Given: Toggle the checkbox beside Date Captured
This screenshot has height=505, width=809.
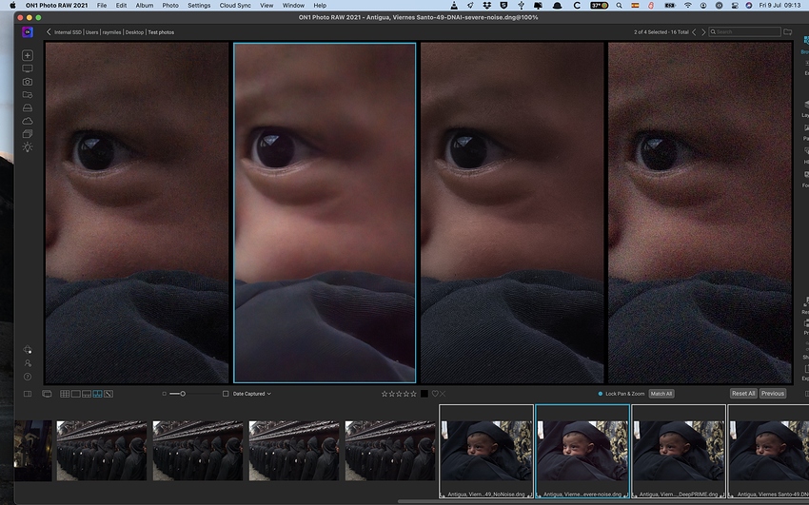Looking at the screenshot, I should (226, 394).
